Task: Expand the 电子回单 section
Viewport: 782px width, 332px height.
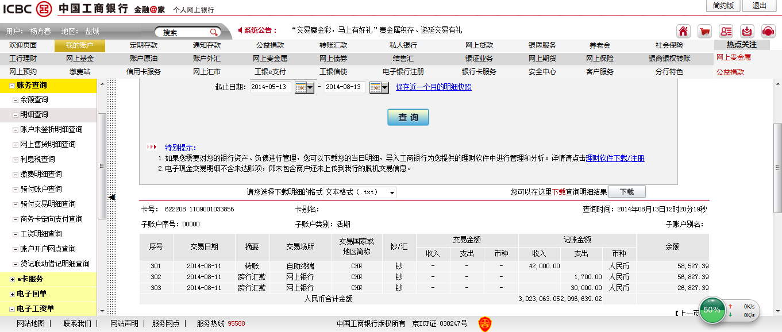Action: click(12, 294)
